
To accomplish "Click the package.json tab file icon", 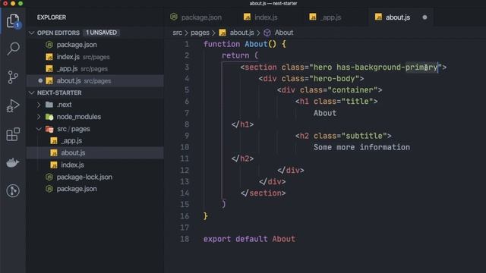I will pyautogui.click(x=174, y=17).
